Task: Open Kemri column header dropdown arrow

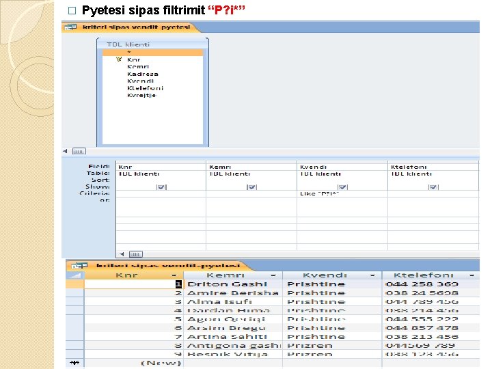Action: point(273,275)
